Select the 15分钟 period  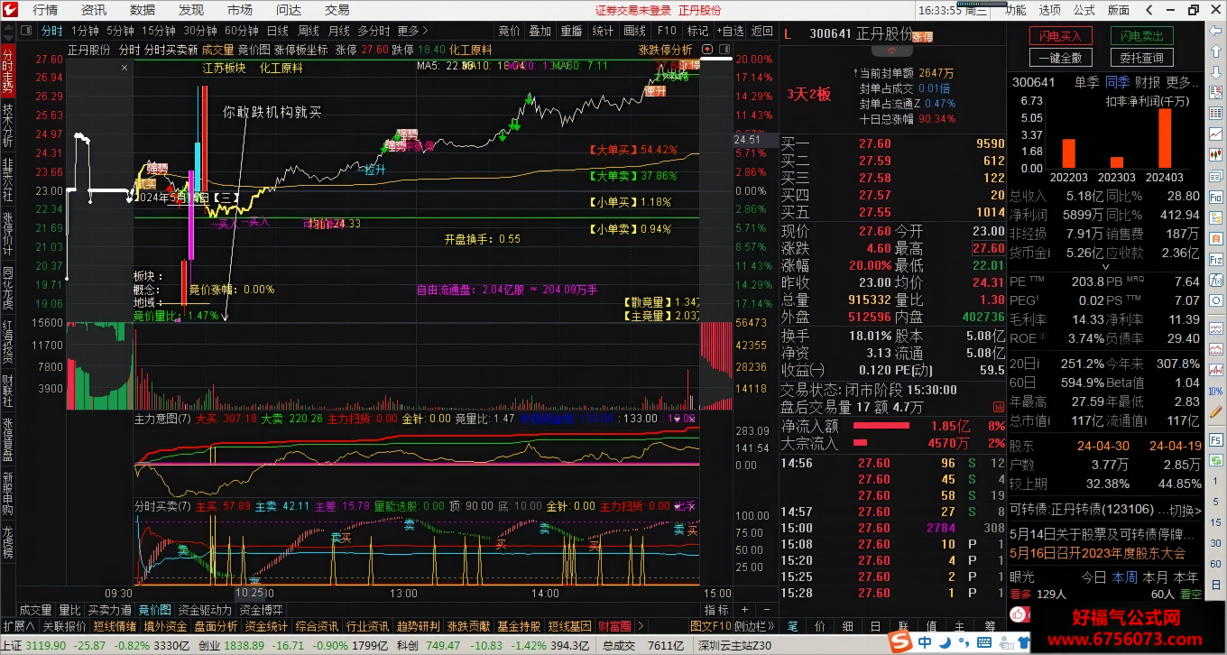coord(159,31)
